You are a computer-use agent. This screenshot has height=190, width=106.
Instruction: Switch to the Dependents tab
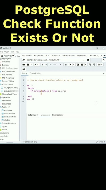click(82, 55)
